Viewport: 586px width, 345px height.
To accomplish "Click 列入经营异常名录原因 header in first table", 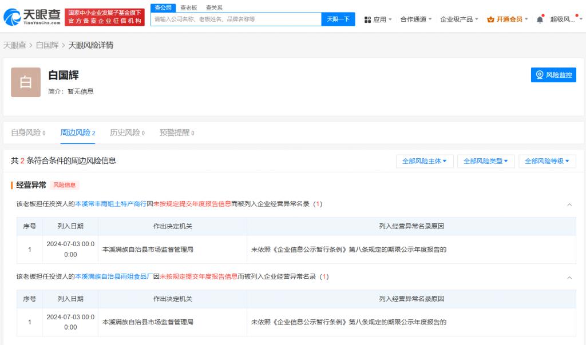I will (411, 226).
